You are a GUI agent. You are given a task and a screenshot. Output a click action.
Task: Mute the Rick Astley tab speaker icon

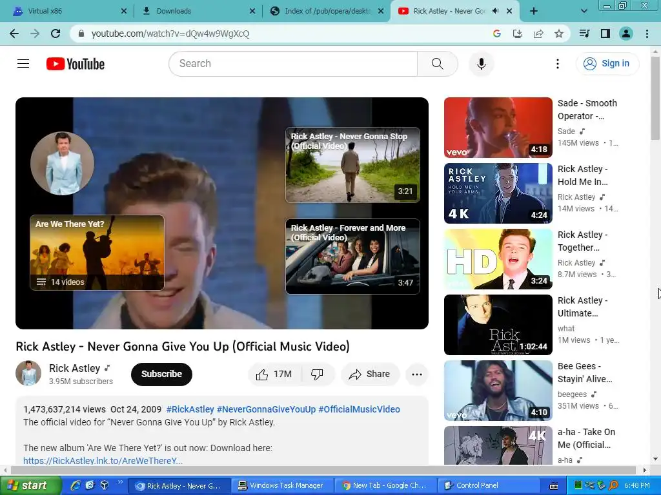(x=496, y=11)
